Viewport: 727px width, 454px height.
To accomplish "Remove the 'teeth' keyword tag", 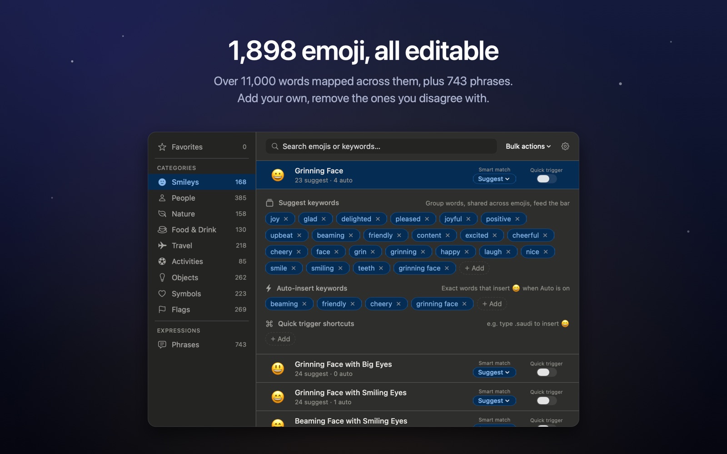I will tap(381, 268).
